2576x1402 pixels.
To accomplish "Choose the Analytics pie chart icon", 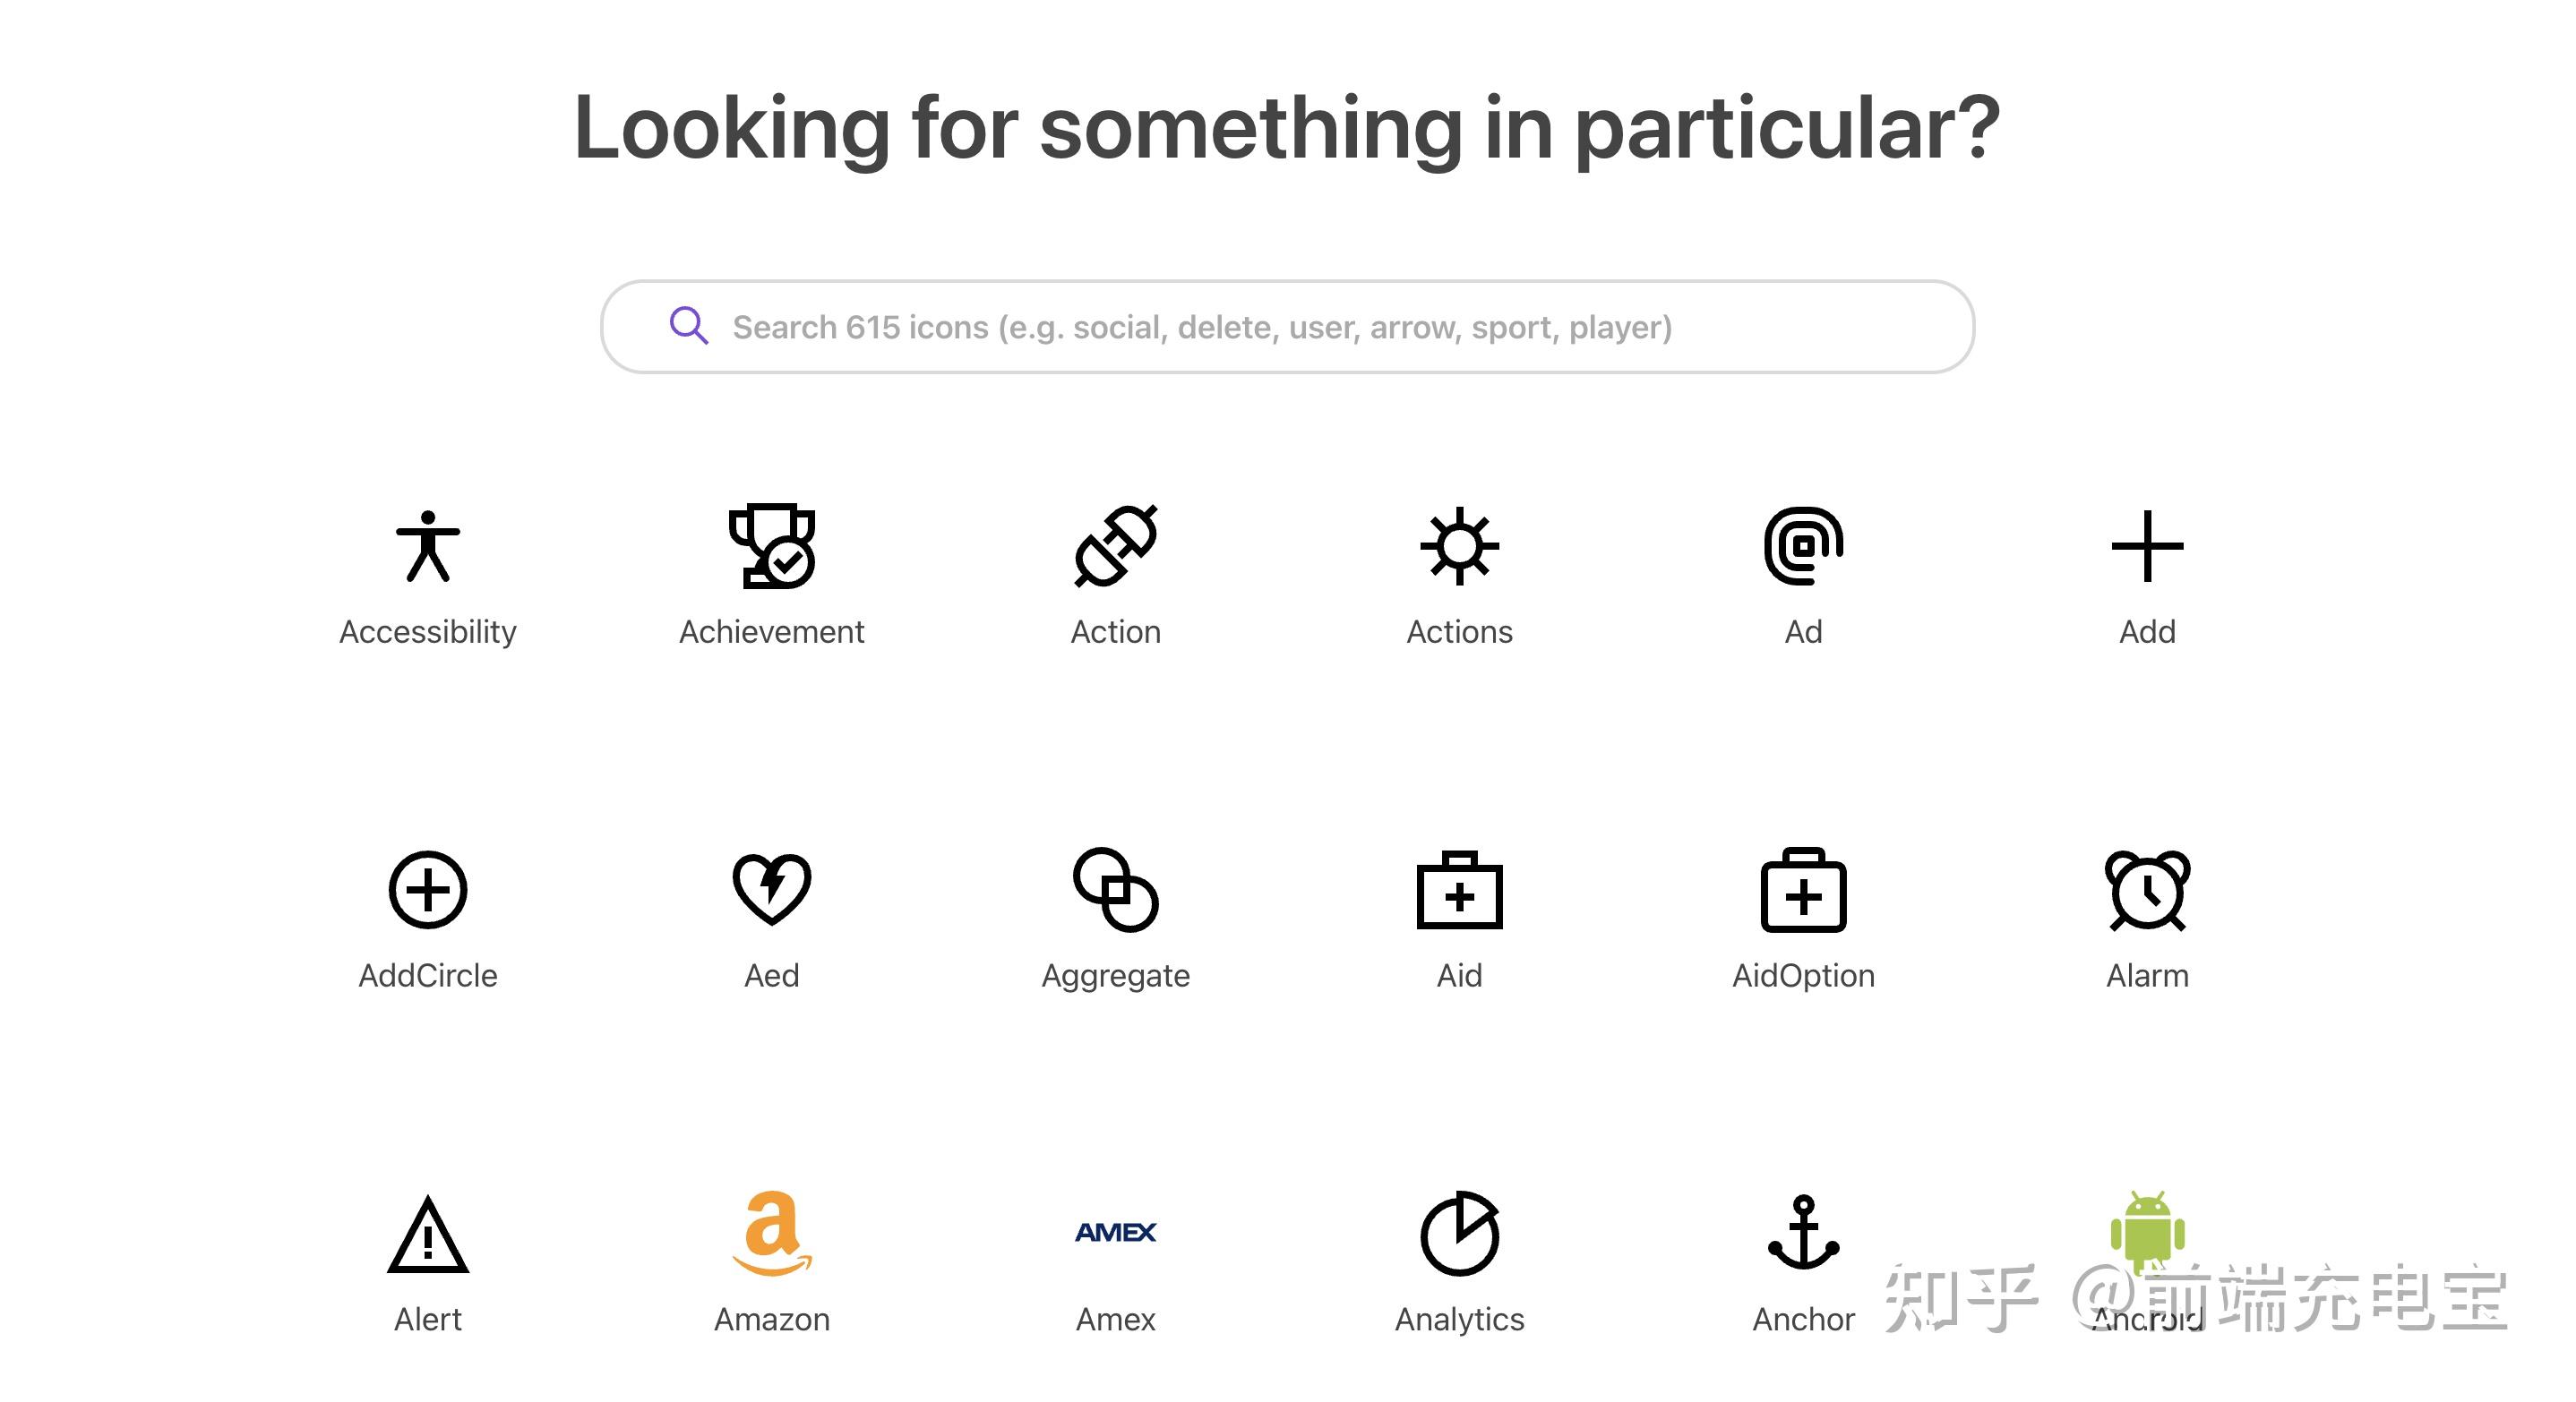I will pos(1460,1233).
